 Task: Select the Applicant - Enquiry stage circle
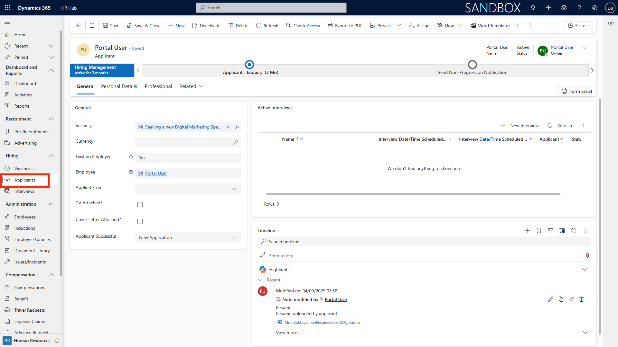pyautogui.click(x=249, y=65)
